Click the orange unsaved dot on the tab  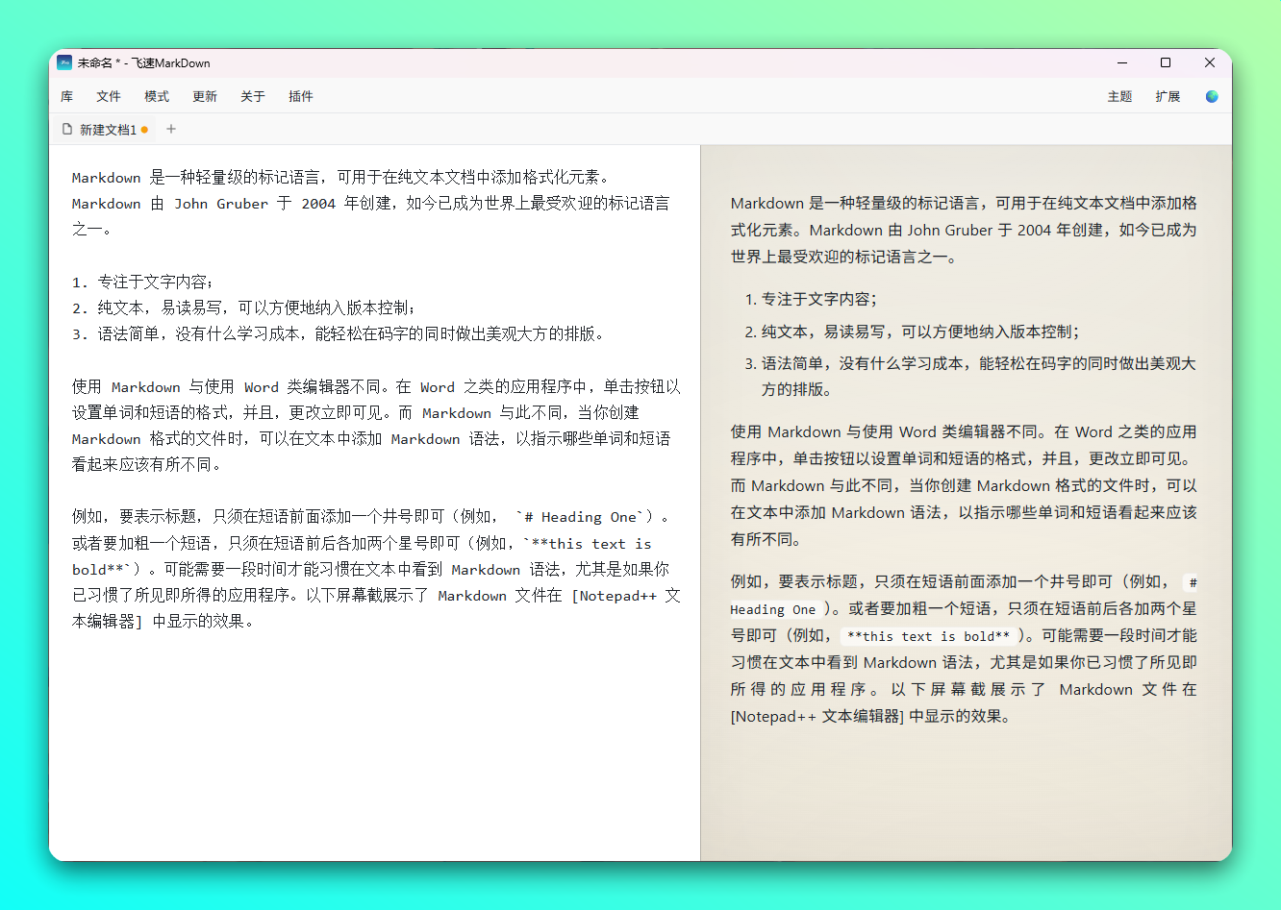(144, 130)
